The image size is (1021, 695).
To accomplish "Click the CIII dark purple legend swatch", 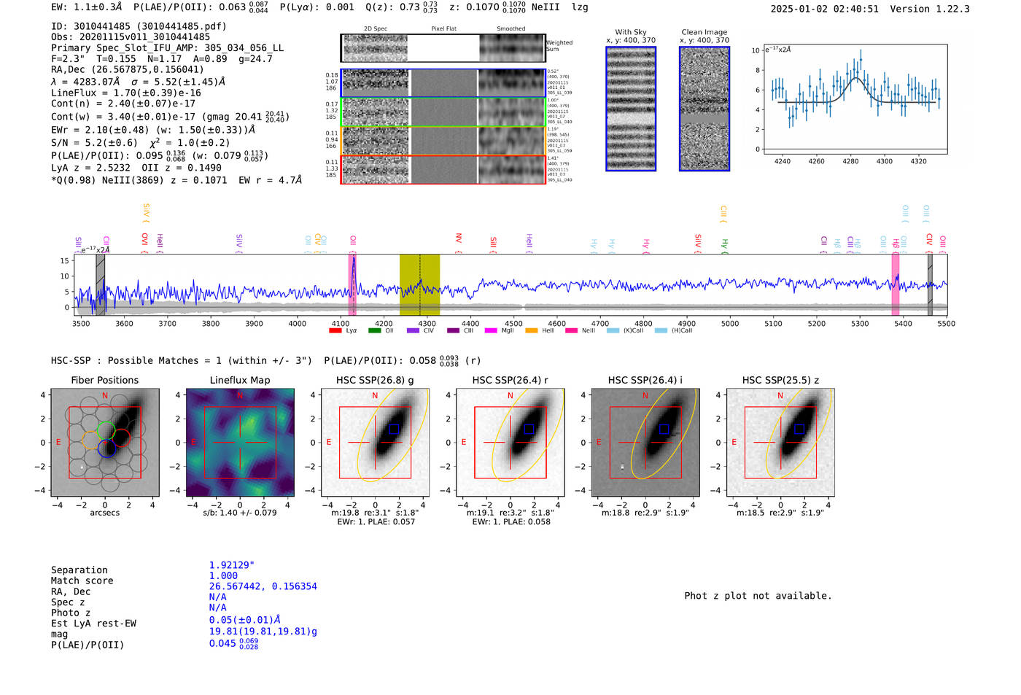I will click(x=453, y=330).
